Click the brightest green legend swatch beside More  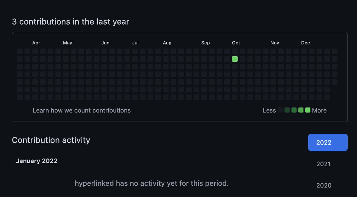[x=308, y=110]
